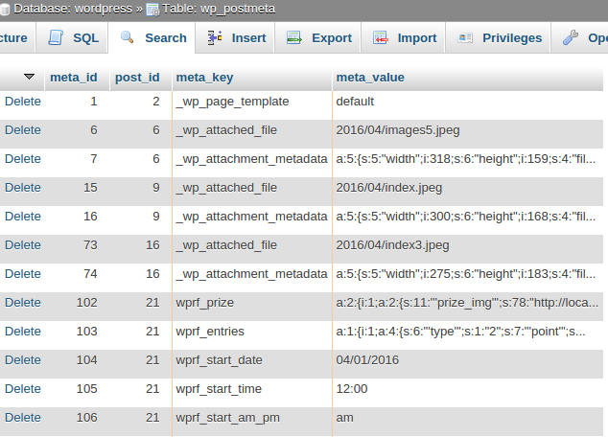Switch to the Search tab

coord(152,37)
